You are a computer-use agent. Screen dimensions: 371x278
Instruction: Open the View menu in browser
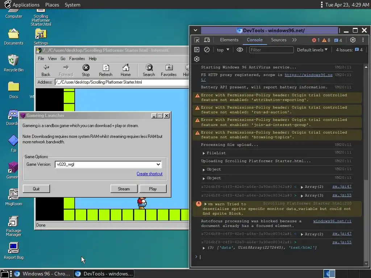(52, 59)
